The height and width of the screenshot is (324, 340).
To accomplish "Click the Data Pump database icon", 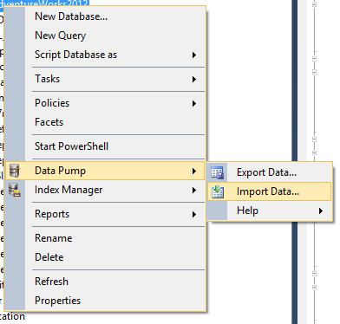I will [14, 171].
